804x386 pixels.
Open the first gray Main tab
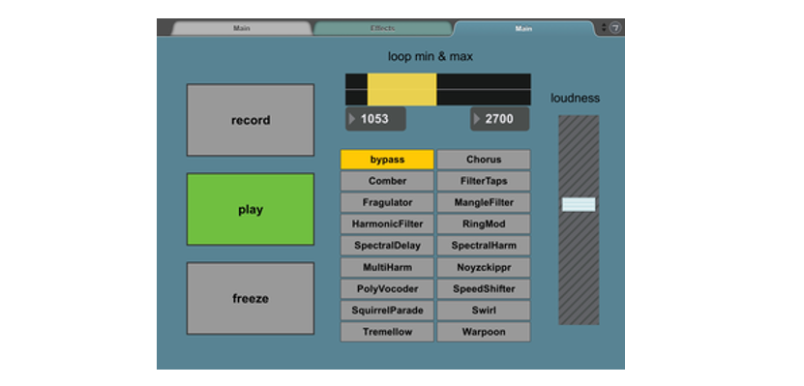[242, 28]
